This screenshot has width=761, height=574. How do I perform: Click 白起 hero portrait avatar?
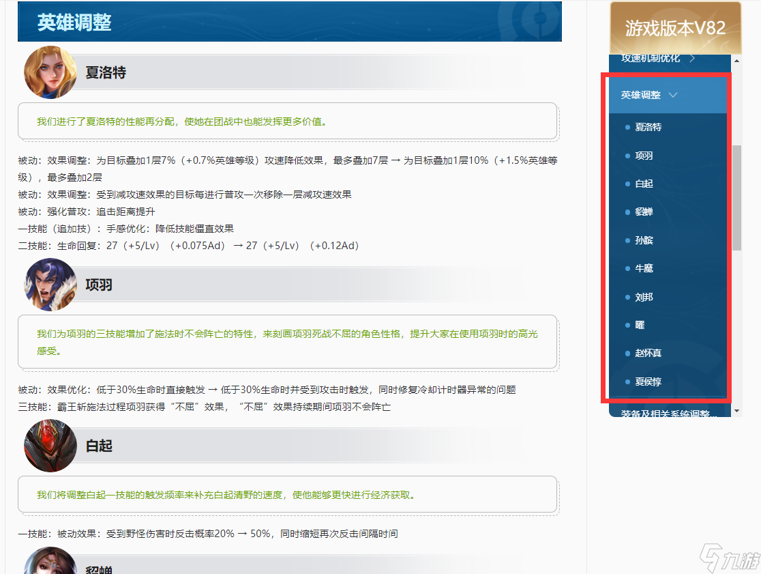coord(50,446)
